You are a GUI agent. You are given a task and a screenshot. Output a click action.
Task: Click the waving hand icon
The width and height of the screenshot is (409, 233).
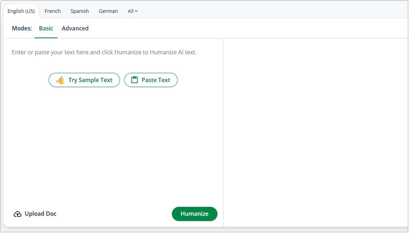60,80
